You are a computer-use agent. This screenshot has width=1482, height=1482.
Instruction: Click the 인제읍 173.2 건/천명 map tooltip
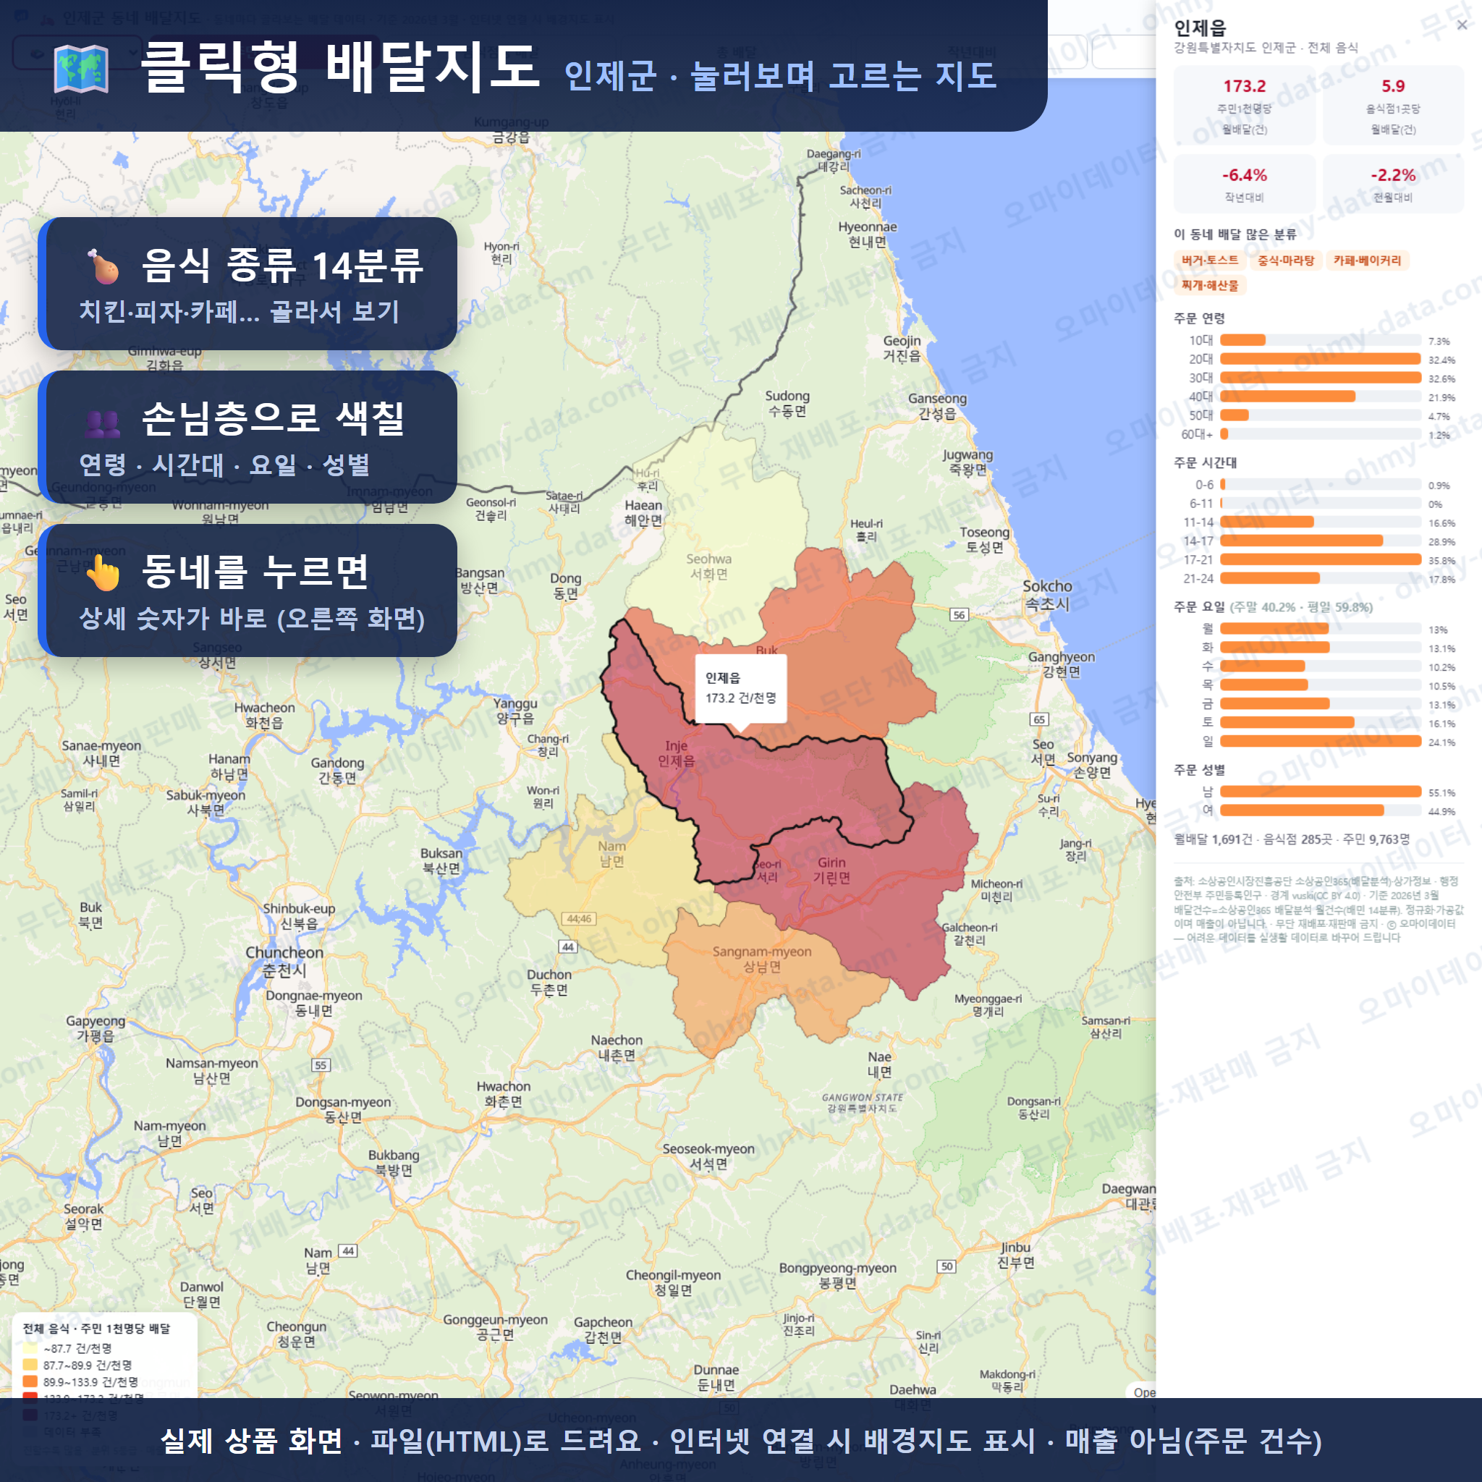point(740,688)
